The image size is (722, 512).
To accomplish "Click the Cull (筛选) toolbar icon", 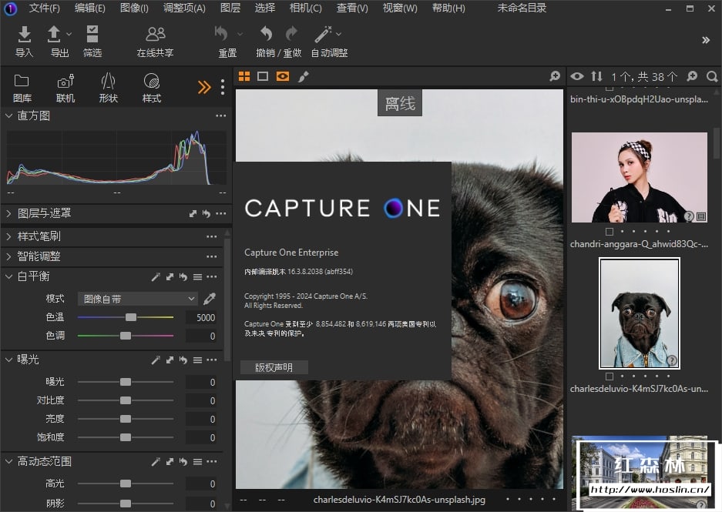I will pyautogui.click(x=92, y=35).
